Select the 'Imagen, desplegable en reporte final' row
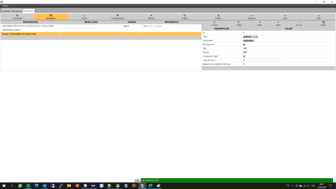Screen dimensions: 336x189 pos(101,34)
